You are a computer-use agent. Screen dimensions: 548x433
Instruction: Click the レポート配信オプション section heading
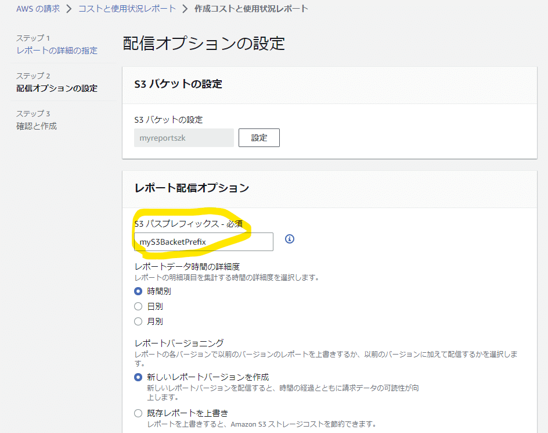(x=192, y=188)
